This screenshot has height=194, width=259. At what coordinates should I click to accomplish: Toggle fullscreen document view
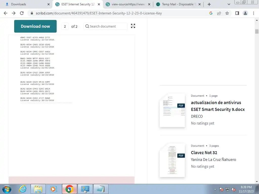(x=133, y=26)
